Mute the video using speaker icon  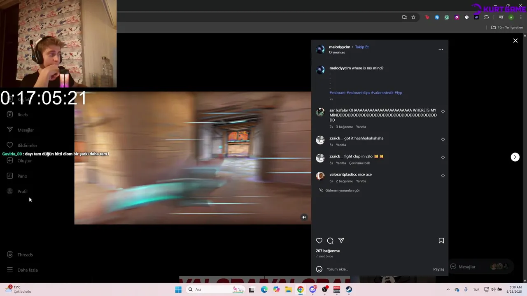[304, 217]
